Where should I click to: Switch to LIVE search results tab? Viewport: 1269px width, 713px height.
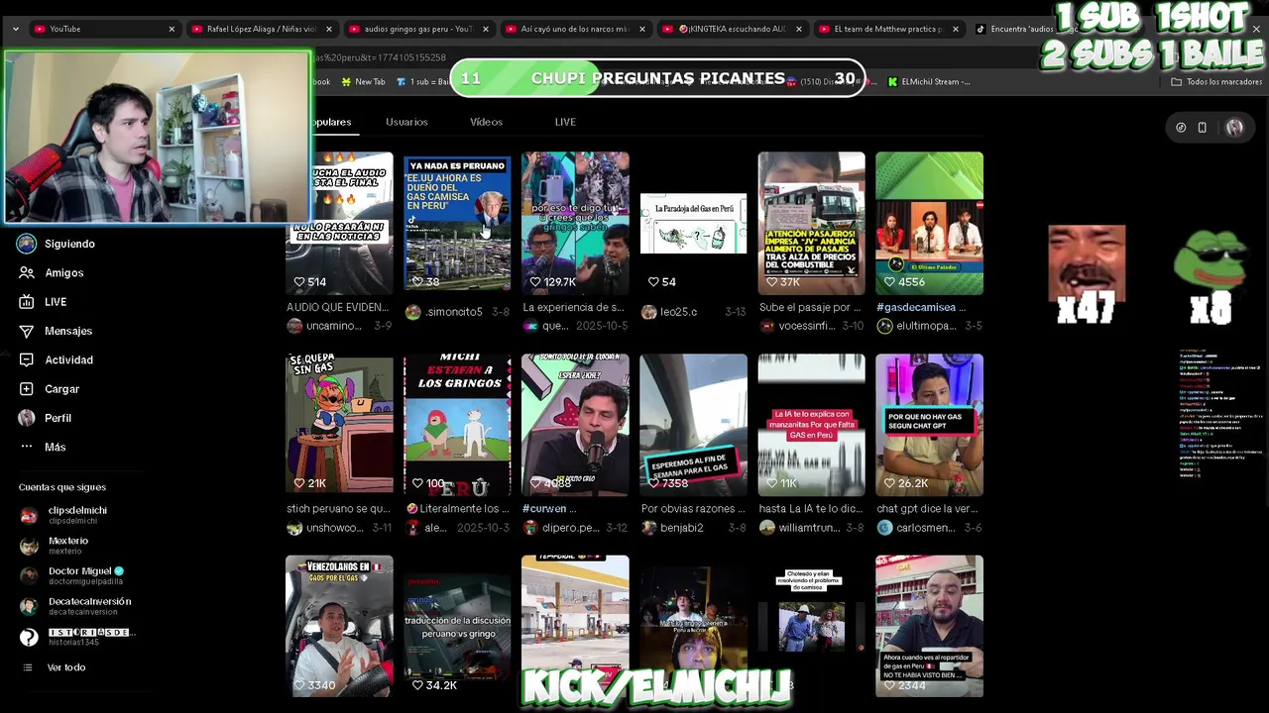point(565,122)
